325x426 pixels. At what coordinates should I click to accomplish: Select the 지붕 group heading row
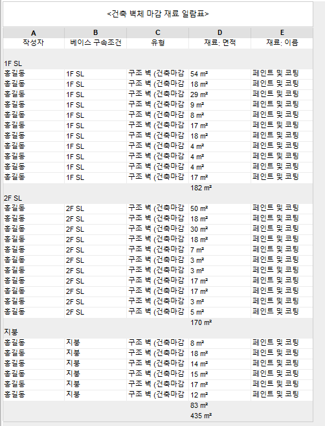click(158, 332)
